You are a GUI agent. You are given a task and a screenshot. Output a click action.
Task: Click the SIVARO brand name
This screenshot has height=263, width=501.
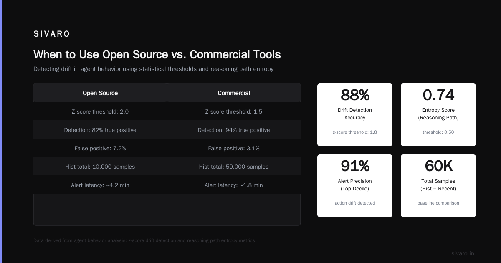coord(52,34)
